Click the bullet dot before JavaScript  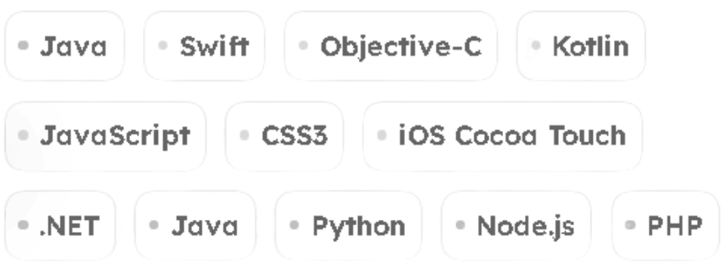(x=23, y=135)
